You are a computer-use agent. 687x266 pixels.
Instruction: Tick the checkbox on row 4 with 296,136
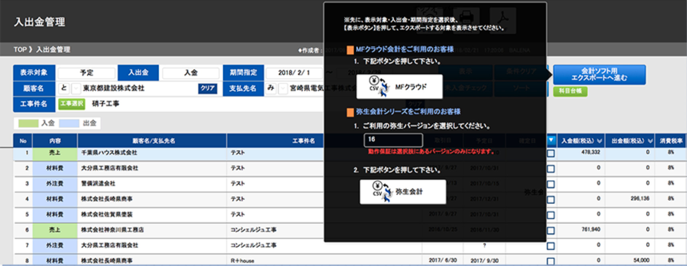point(551,200)
